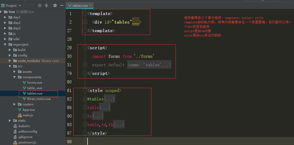Open main.js from the project tree
The width and height of the screenshot is (294, 145).
pyautogui.click(x=28, y=115)
